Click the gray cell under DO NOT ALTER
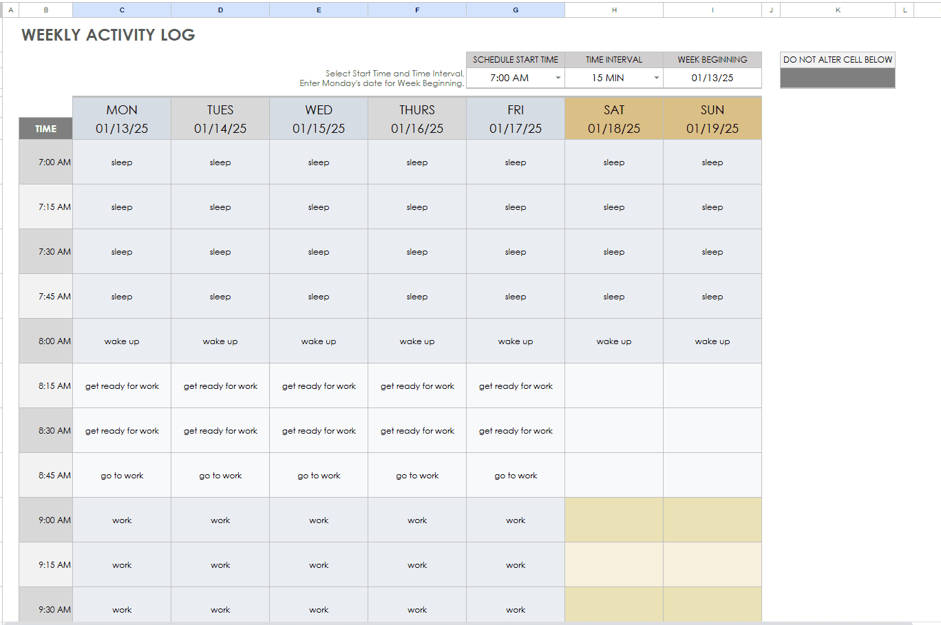941x625 pixels. click(837, 78)
